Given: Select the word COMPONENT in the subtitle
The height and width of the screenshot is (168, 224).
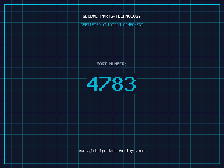Looking at the screenshot, I should click(x=133, y=25).
